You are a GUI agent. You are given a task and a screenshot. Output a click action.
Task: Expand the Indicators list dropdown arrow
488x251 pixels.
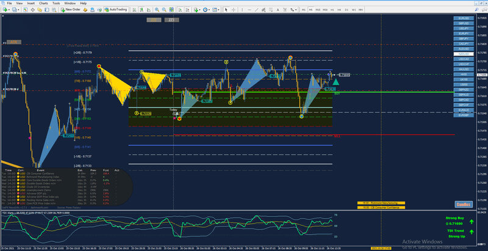(199, 10)
